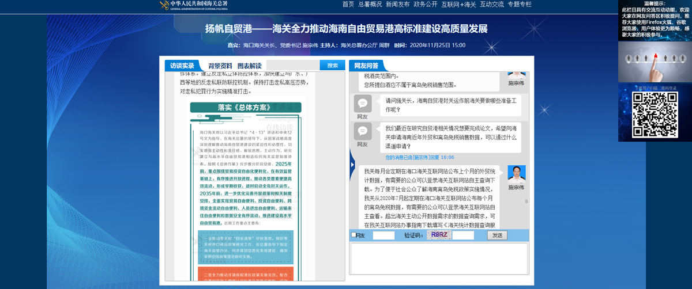Switch to the 访谈实录 tab

[182, 66]
